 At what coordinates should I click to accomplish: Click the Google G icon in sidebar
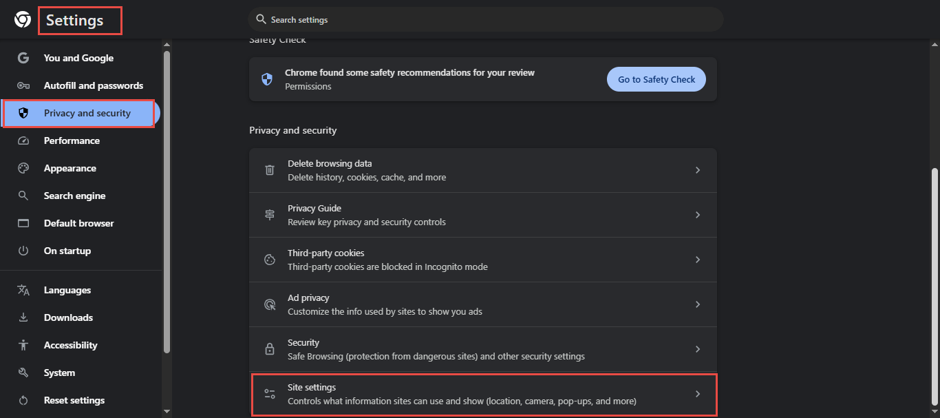click(23, 58)
